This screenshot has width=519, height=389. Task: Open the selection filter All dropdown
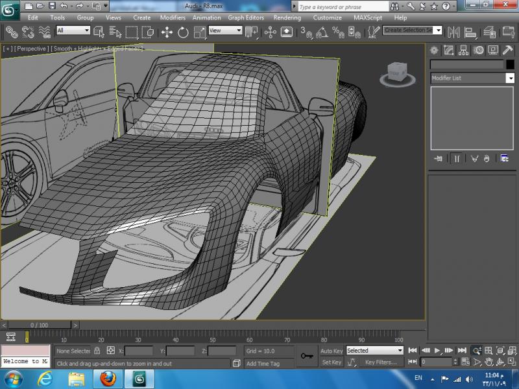click(x=73, y=30)
